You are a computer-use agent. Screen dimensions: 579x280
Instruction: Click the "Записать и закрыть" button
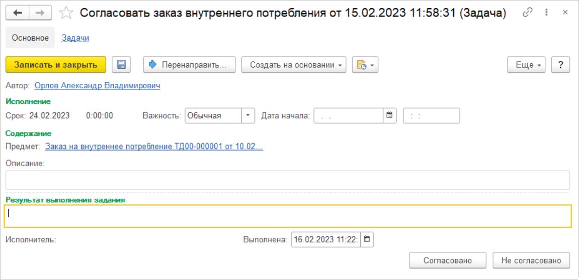[x=55, y=65]
